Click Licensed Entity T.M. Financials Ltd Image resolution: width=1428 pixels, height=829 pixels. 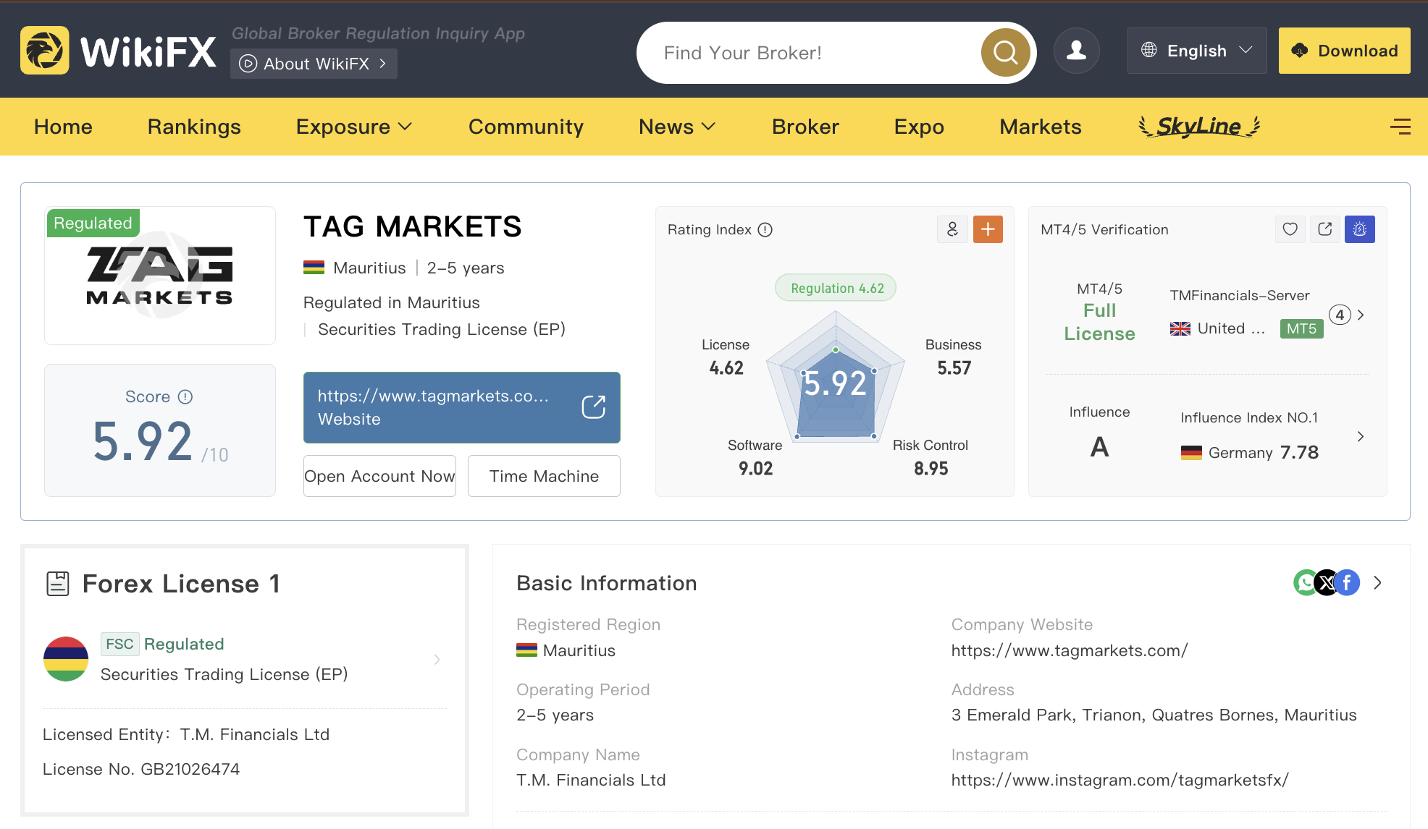(186, 734)
